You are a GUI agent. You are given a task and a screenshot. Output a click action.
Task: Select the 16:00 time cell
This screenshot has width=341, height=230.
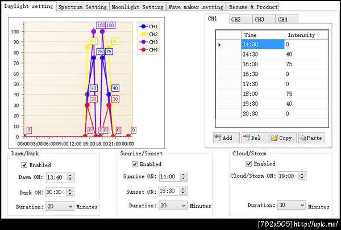coord(263,64)
